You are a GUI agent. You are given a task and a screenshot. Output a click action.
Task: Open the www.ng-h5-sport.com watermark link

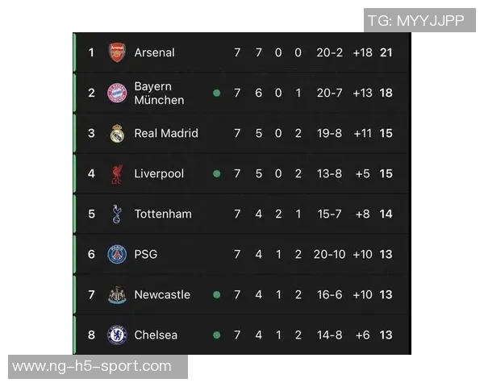pyautogui.click(x=92, y=367)
